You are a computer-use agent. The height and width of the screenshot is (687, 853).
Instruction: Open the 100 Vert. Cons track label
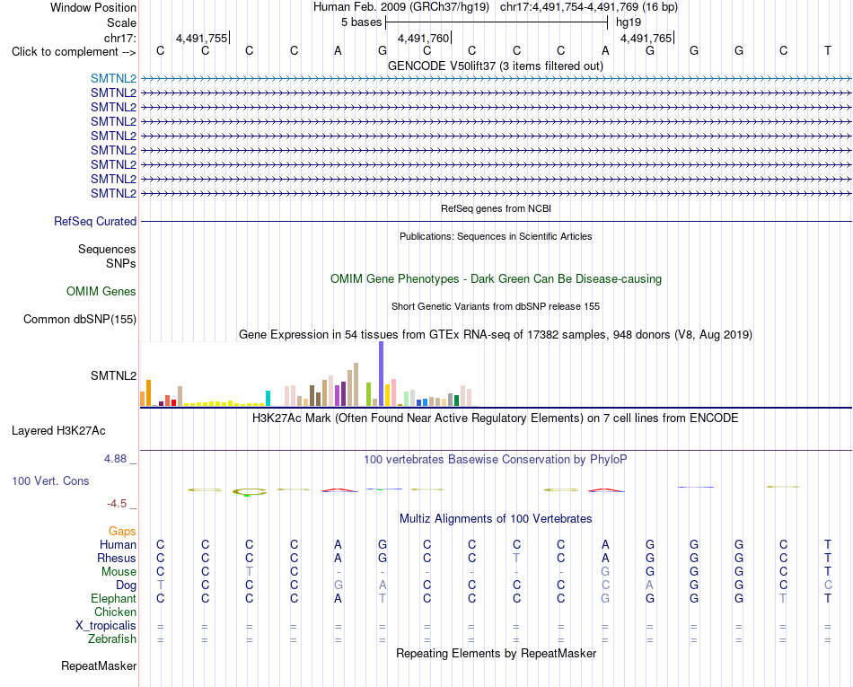[x=50, y=480]
